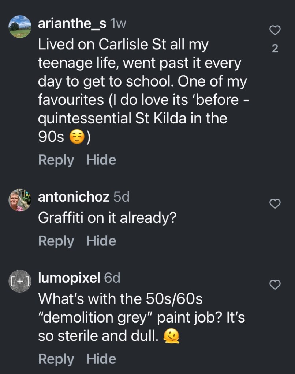This screenshot has width=295, height=374.
Task: View the 2 likes on arianthe_s's comment
Action: 275,48
